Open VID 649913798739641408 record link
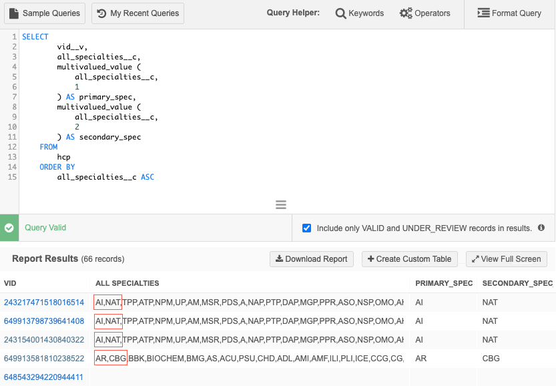Screen dimensions: 556x386 (44, 321)
